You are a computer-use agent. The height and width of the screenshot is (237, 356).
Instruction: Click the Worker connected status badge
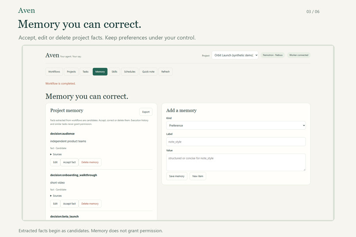(299, 55)
